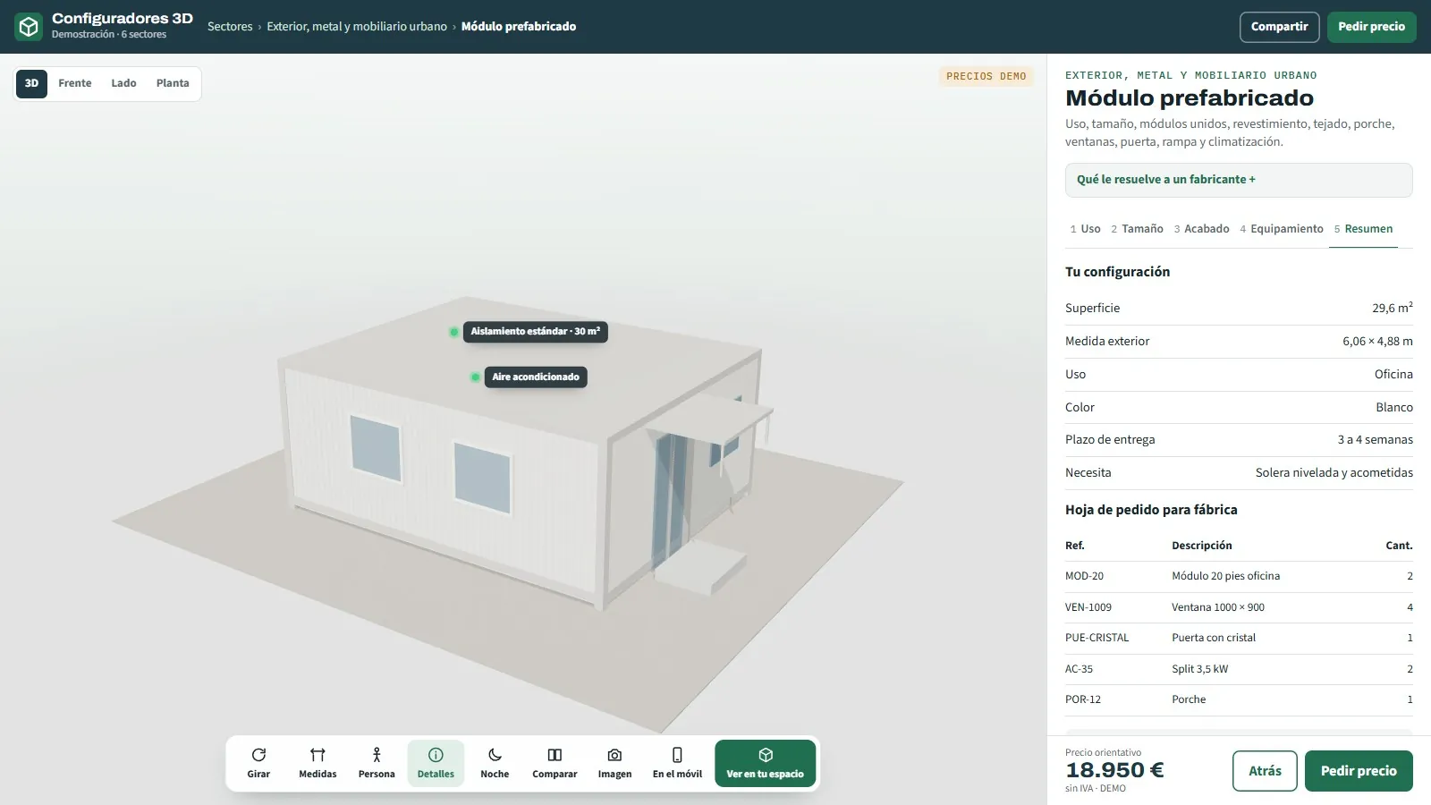Click the green dot beside Aire acondicionado
The image size is (1431, 805).
[x=475, y=377]
